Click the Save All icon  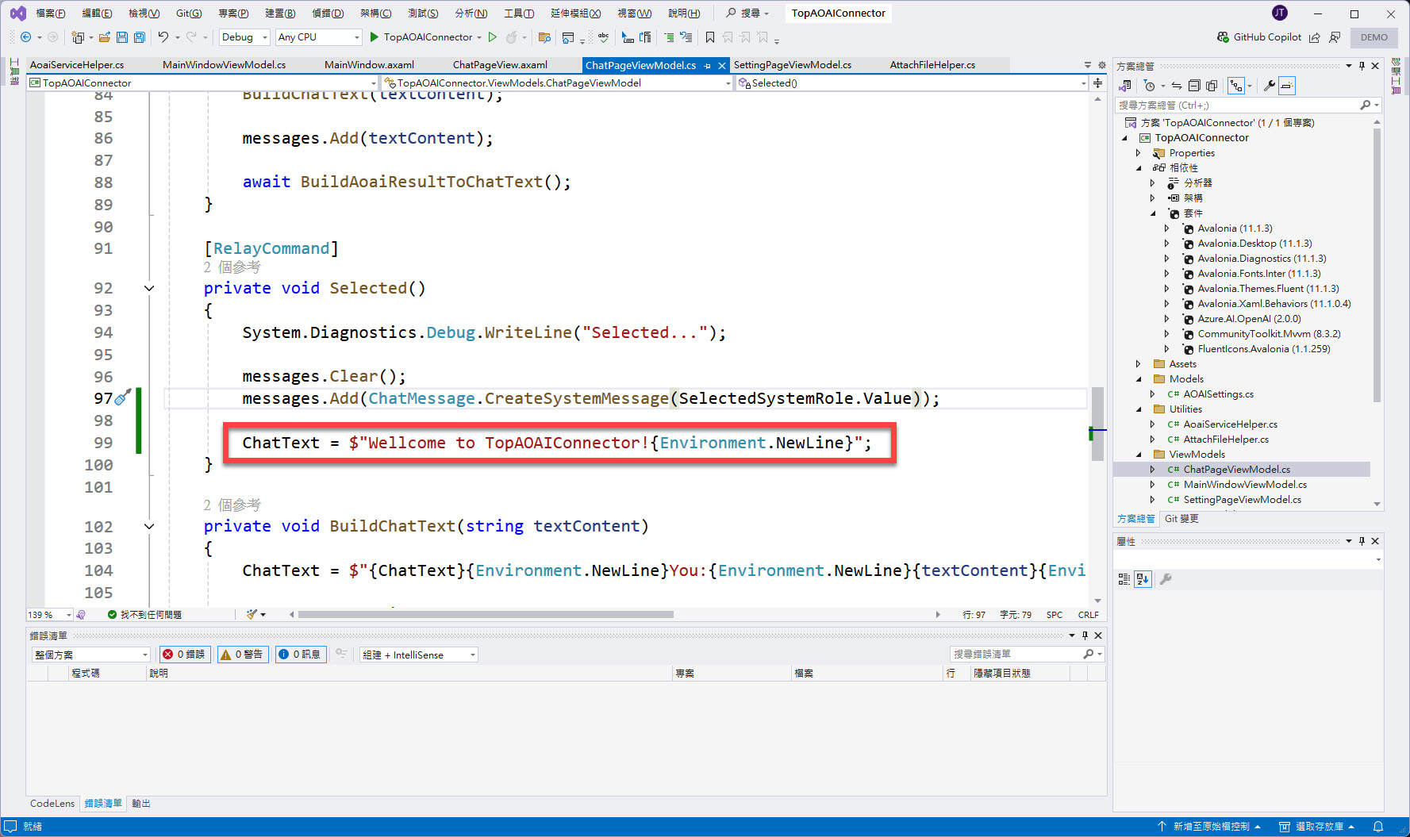[140, 37]
